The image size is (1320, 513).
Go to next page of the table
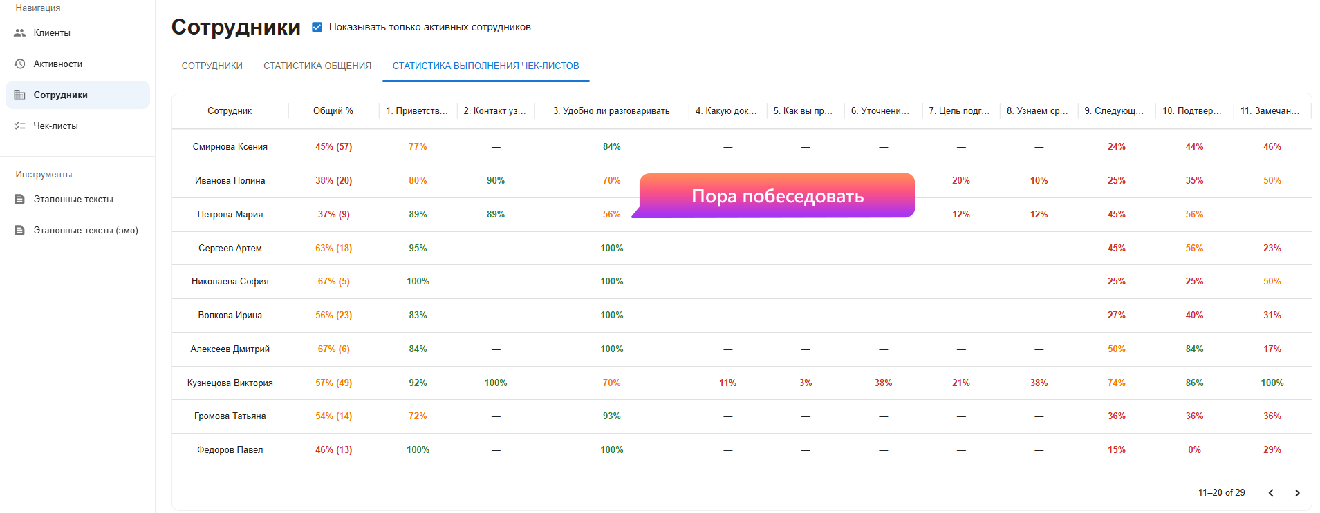[x=1296, y=492]
